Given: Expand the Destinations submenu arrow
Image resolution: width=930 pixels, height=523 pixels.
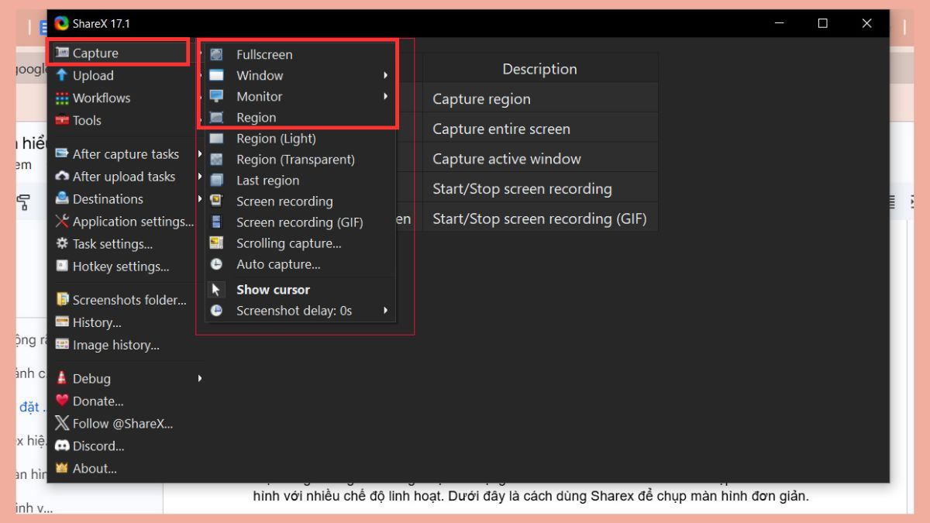Looking at the screenshot, I should pos(200,199).
